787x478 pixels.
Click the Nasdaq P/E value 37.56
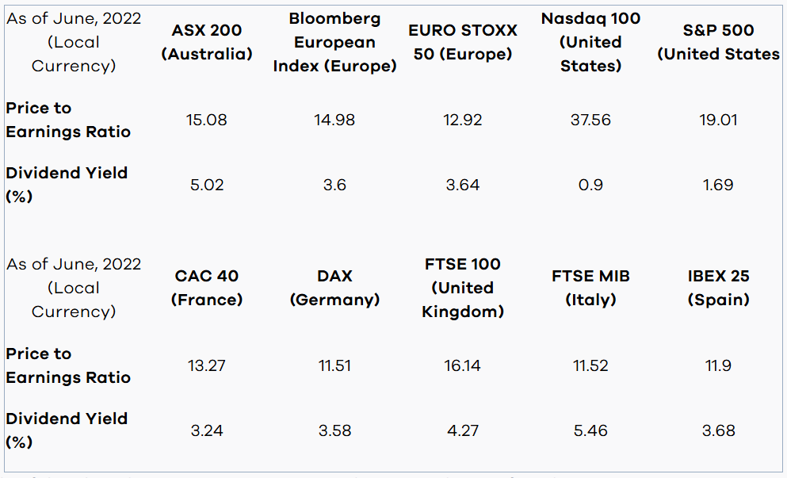coord(590,120)
